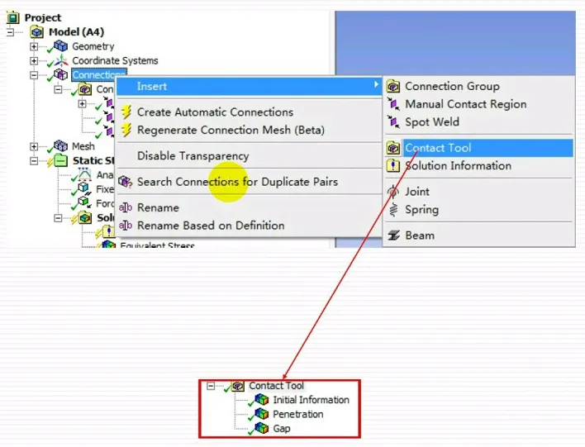This screenshot has width=585, height=447.
Task: Collapse the Model (A4) tree node
Action: click(x=11, y=32)
